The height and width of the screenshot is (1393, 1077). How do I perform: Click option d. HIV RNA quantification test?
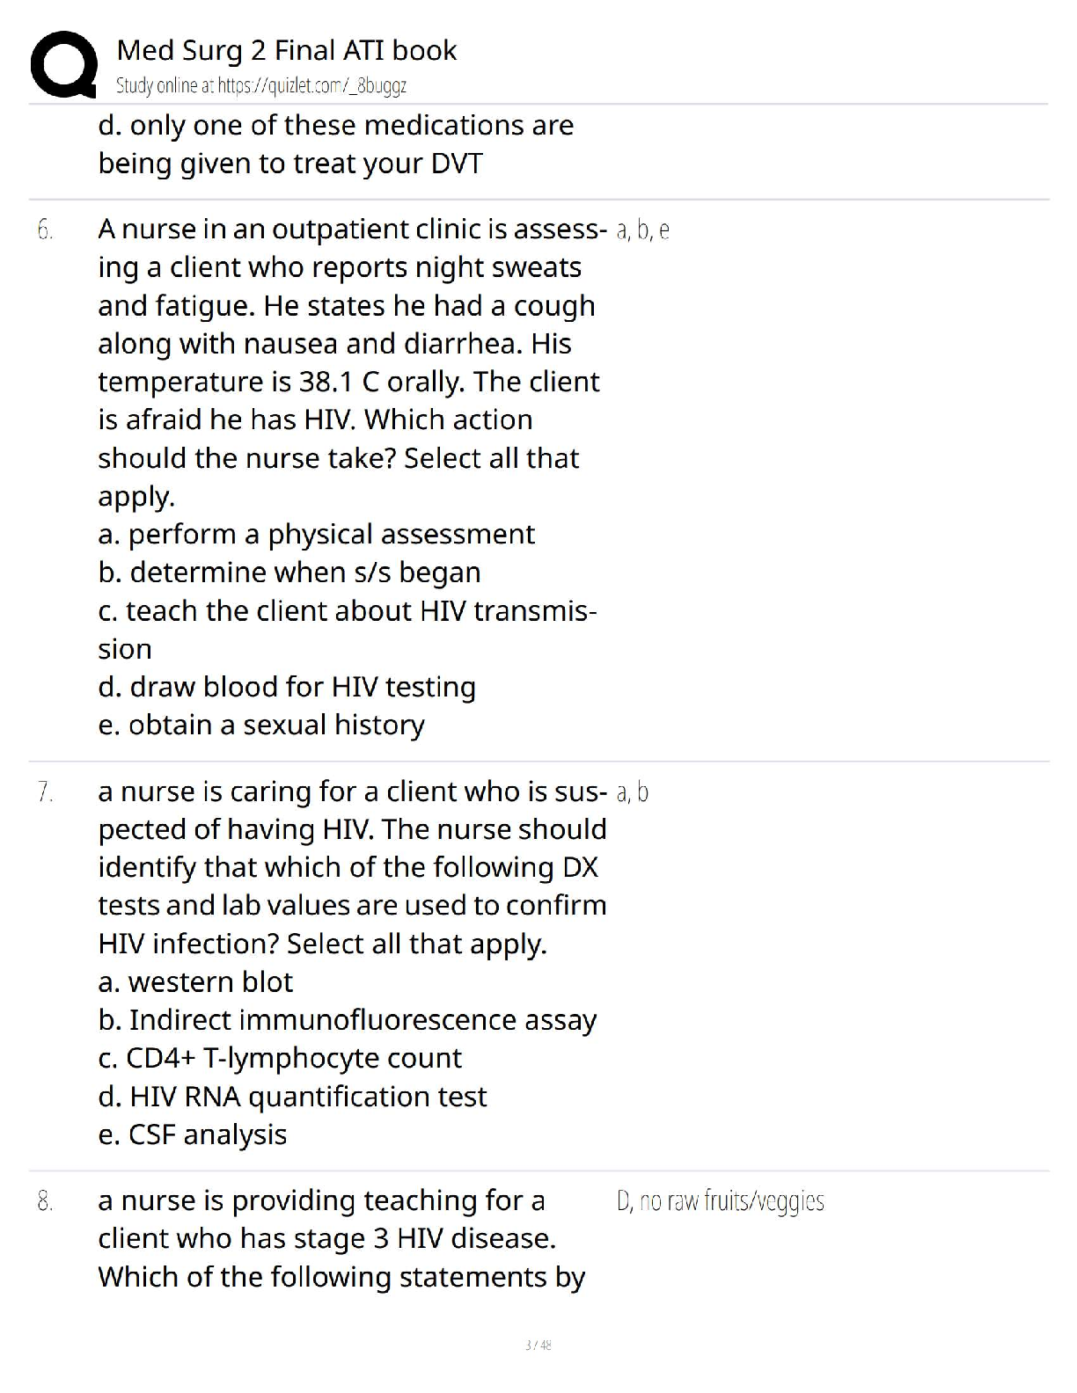click(292, 1097)
